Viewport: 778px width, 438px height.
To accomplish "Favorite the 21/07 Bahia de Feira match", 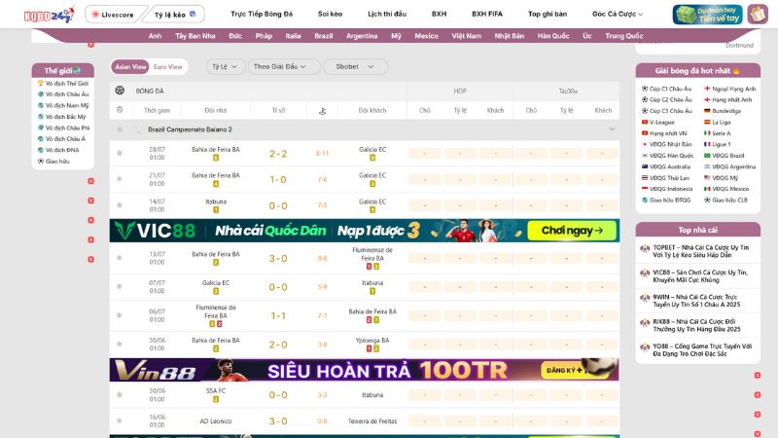I will point(120,179).
